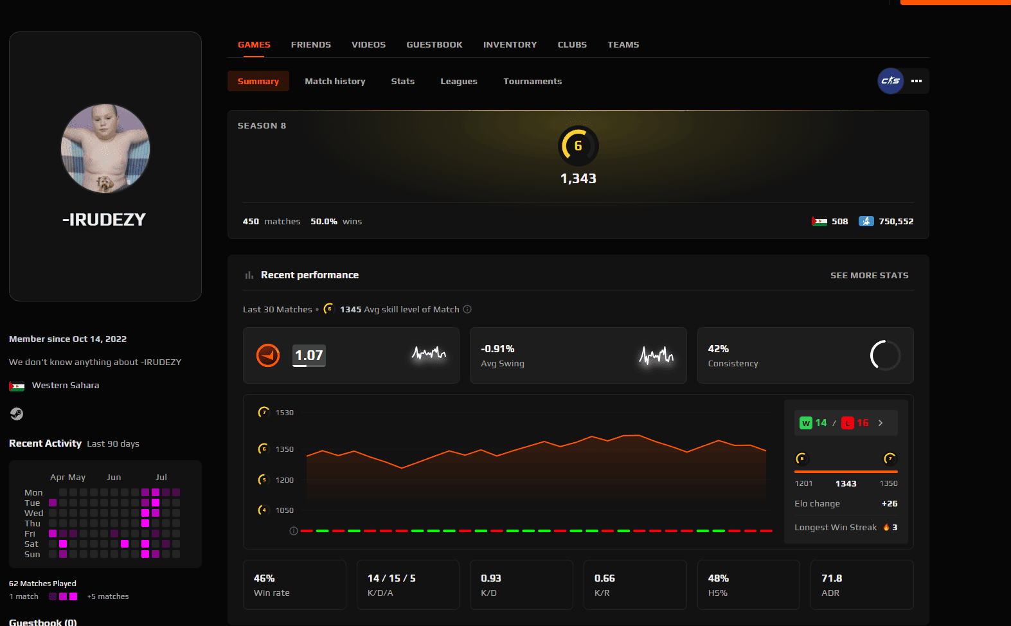Viewport: 1011px width, 626px height.
Task: Click the orange rating icon beside 1.07
Action: point(268,355)
